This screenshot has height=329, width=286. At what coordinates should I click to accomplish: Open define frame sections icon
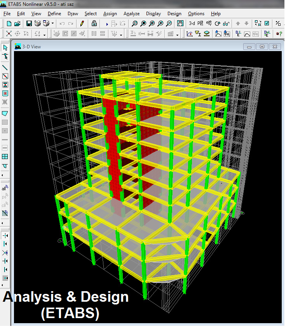[198, 34]
